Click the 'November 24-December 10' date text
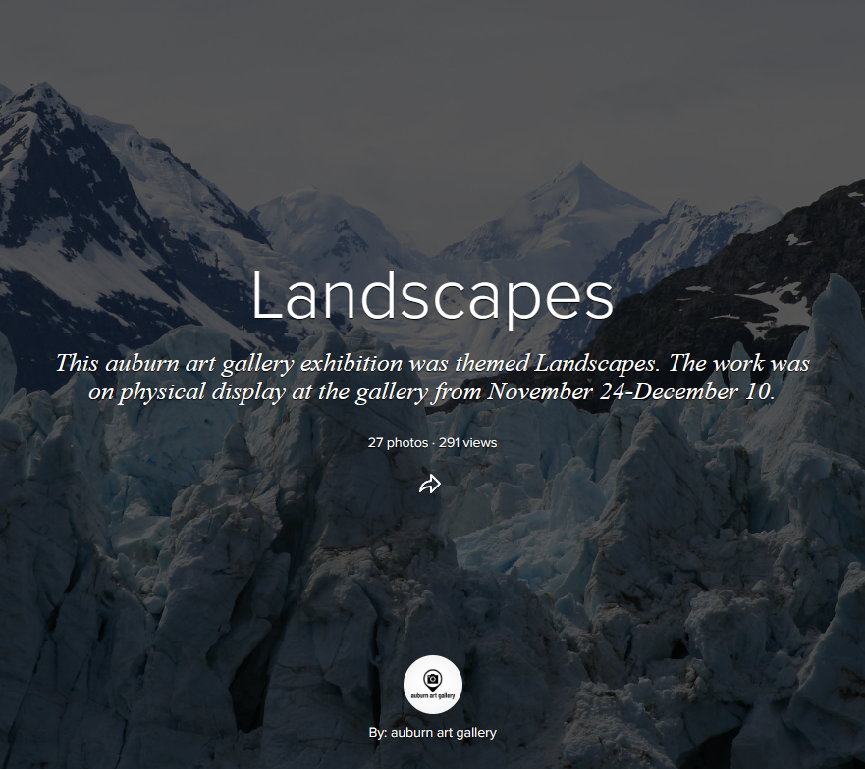 click(630, 391)
